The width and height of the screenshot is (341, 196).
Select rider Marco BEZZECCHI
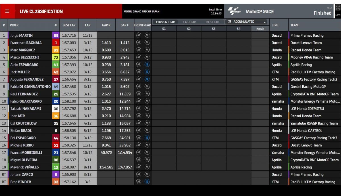click(25, 57)
